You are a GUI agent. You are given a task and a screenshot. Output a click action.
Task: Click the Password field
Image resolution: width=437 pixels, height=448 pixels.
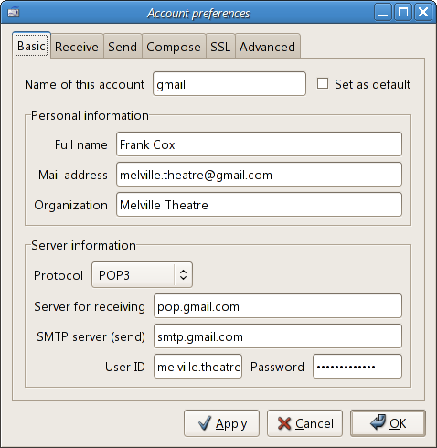357,367
